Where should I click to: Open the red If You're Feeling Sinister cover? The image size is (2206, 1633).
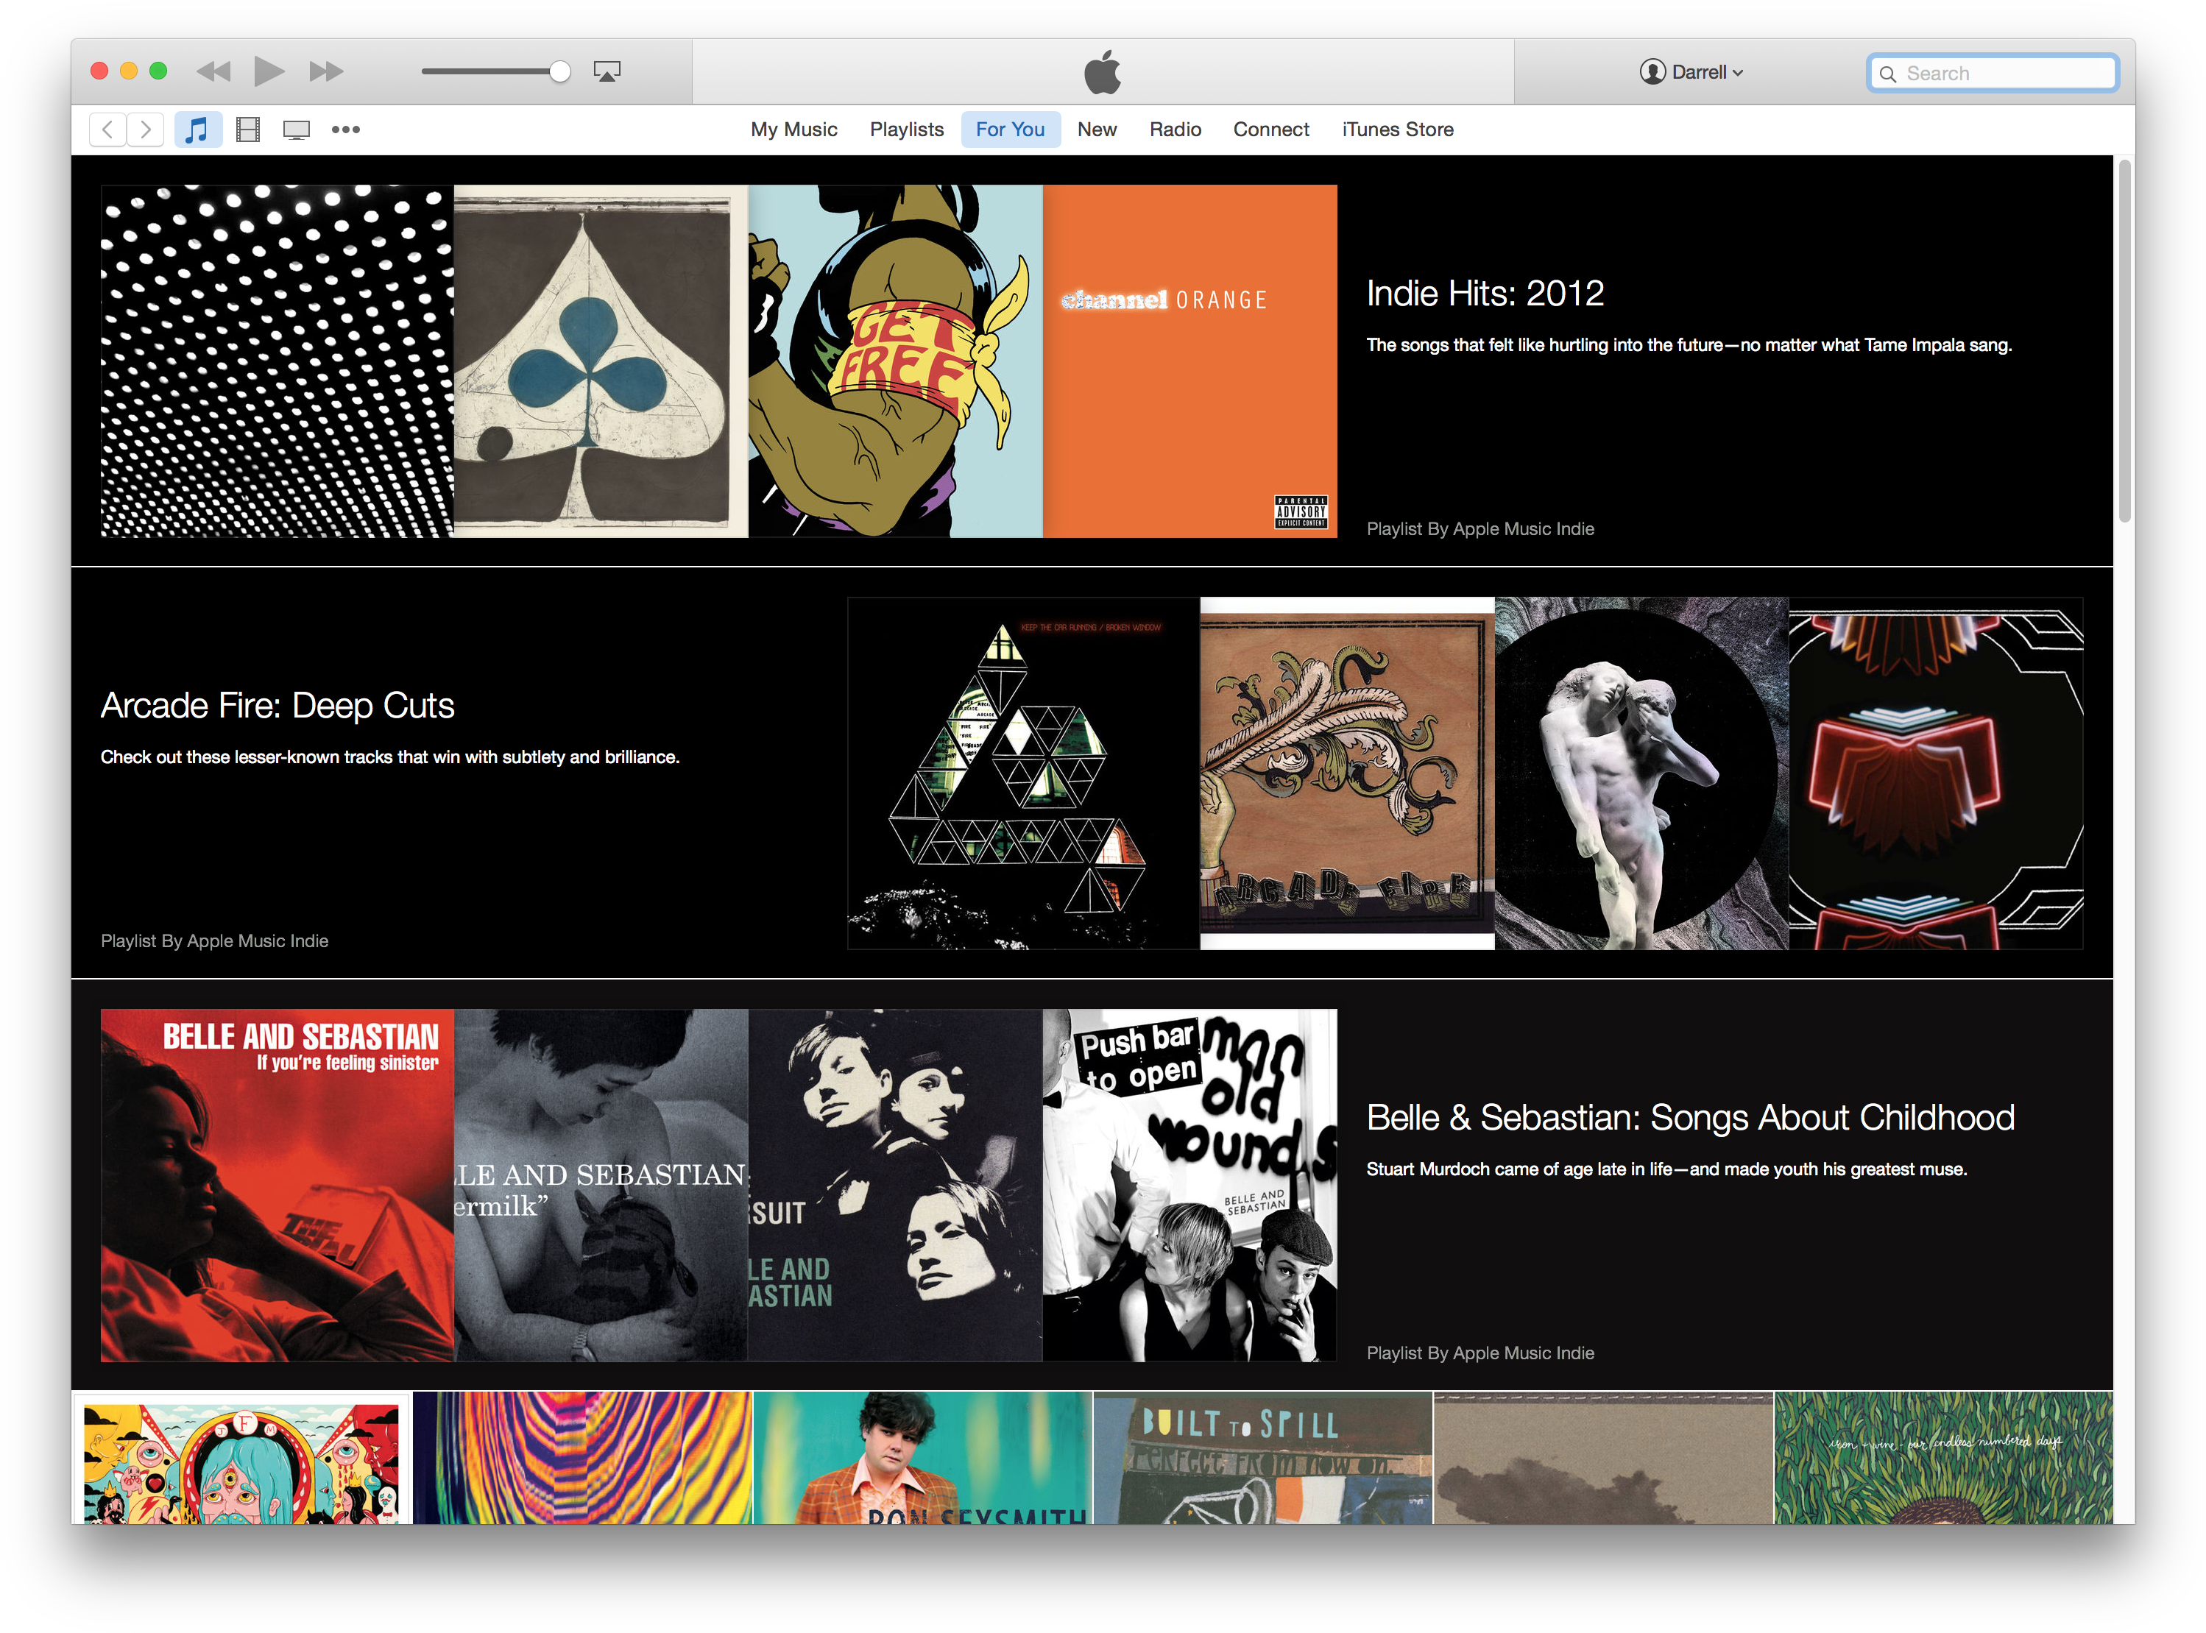point(277,1186)
